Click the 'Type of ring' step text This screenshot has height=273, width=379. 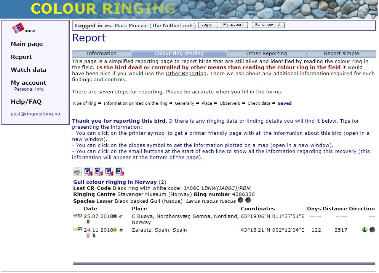[84, 103]
